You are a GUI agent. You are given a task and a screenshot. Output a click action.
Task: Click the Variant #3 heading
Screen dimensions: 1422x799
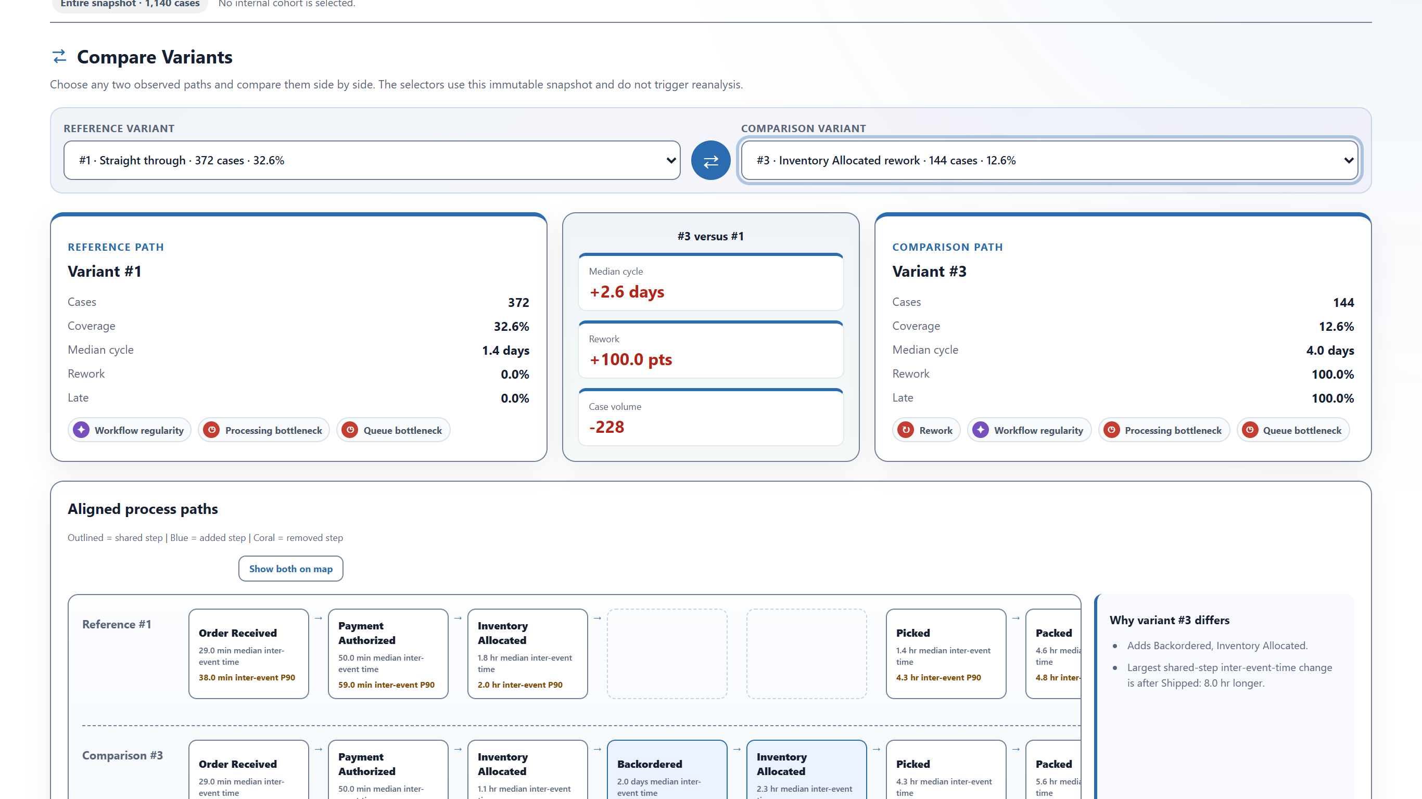pos(929,272)
